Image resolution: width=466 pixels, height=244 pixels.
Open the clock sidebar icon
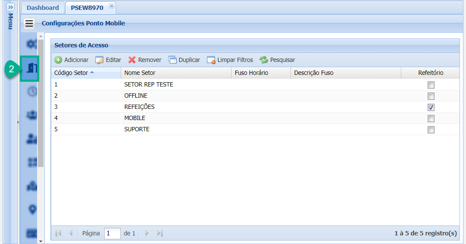pos(32,91)
